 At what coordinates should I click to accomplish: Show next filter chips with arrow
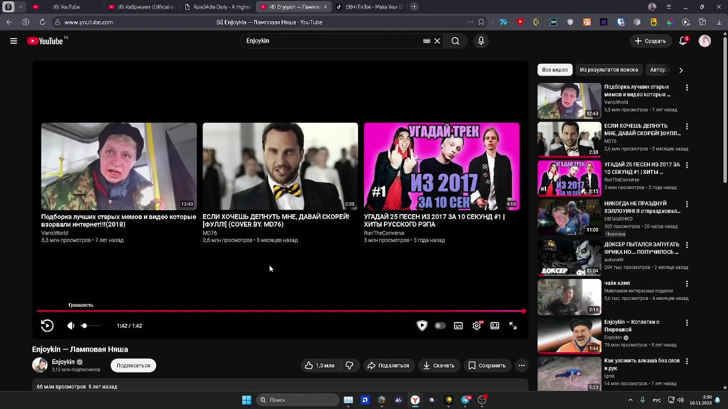[x=681, y=70]
